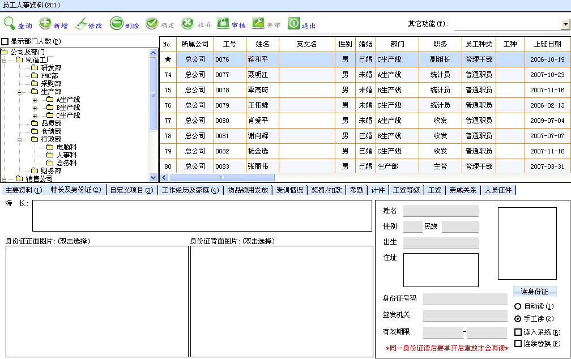Open the 自定义项目 tab

[132, 190]
